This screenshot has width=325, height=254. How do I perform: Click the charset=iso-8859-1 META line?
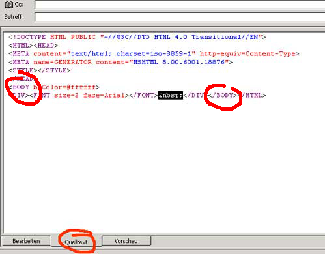click(x=154, y=54)
